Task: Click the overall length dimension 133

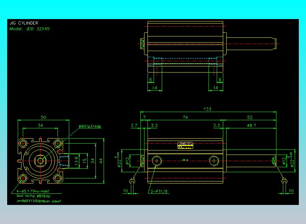Action: (x=207, y=109)
